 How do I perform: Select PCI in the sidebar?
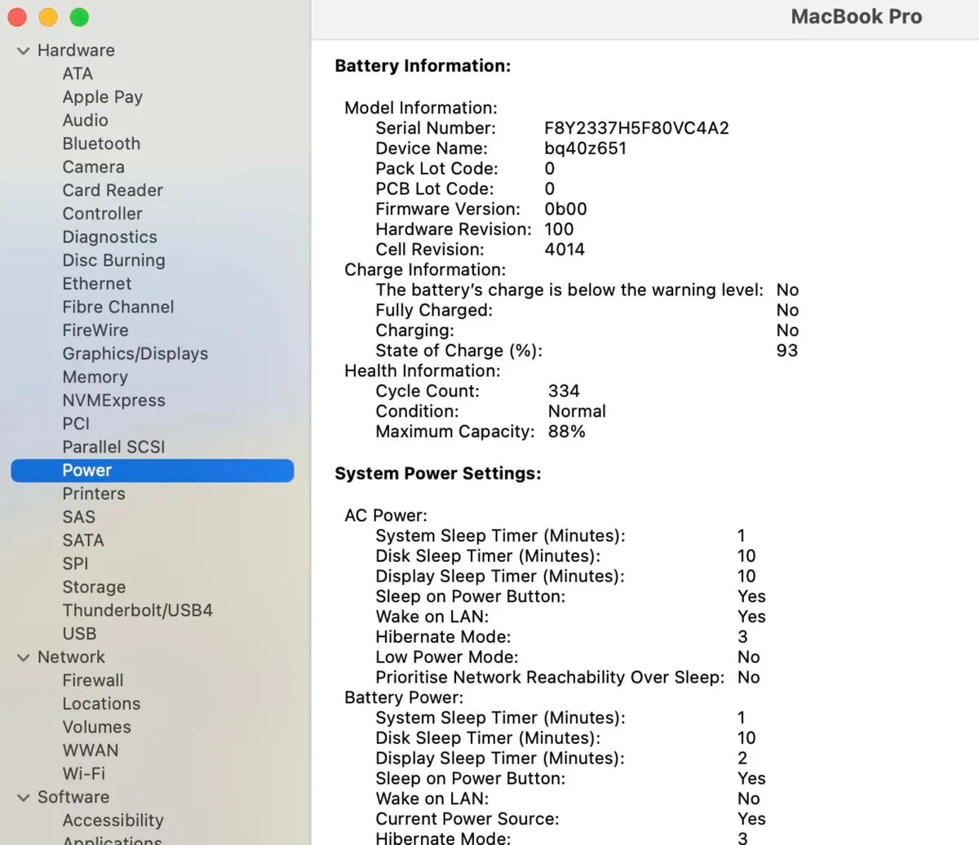pos(76,424)
